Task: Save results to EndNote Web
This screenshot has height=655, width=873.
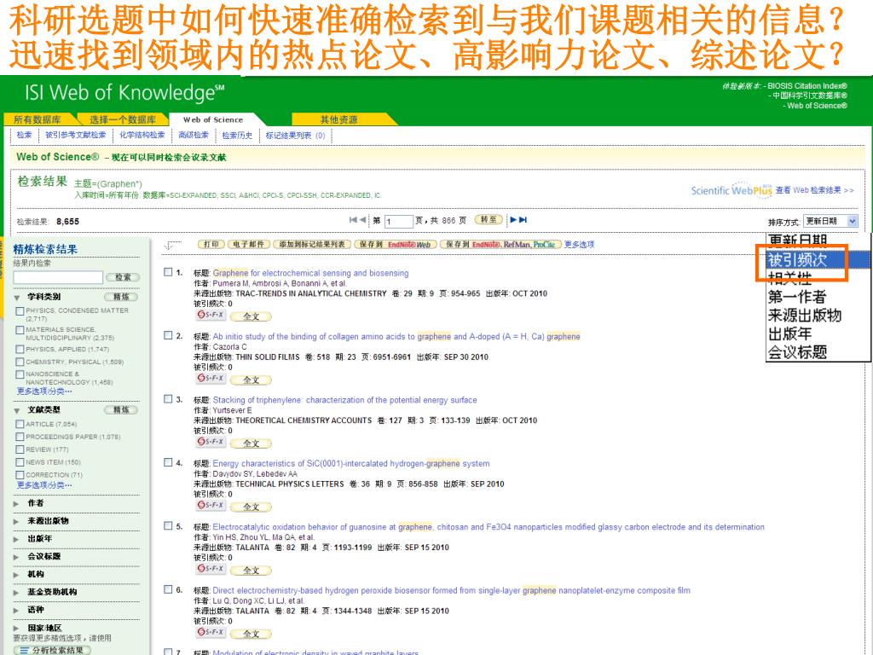Action: (x=396, y=245)
